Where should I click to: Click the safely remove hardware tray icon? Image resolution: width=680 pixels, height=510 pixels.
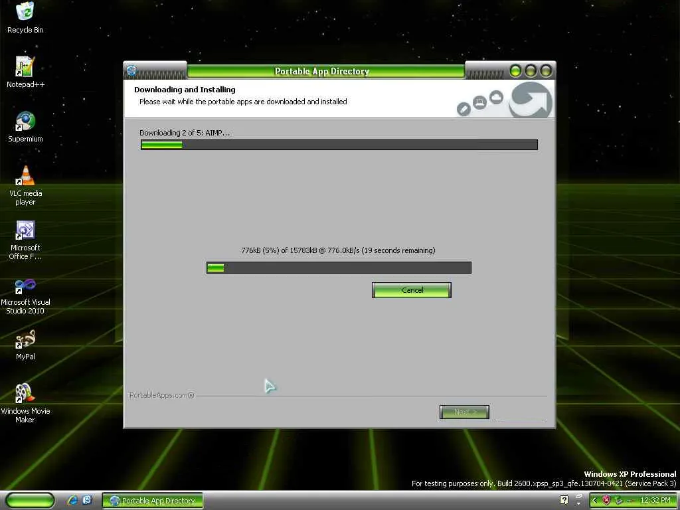tap(618, 501)
